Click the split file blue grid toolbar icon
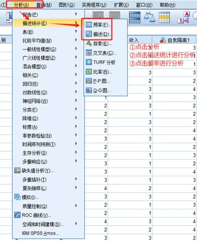 coord(135,17)
